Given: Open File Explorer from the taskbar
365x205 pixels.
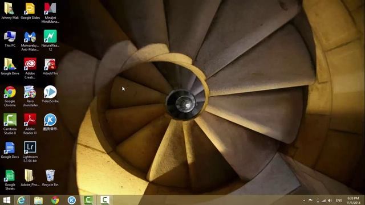Looking at the screenshot, I should point(38,200).
